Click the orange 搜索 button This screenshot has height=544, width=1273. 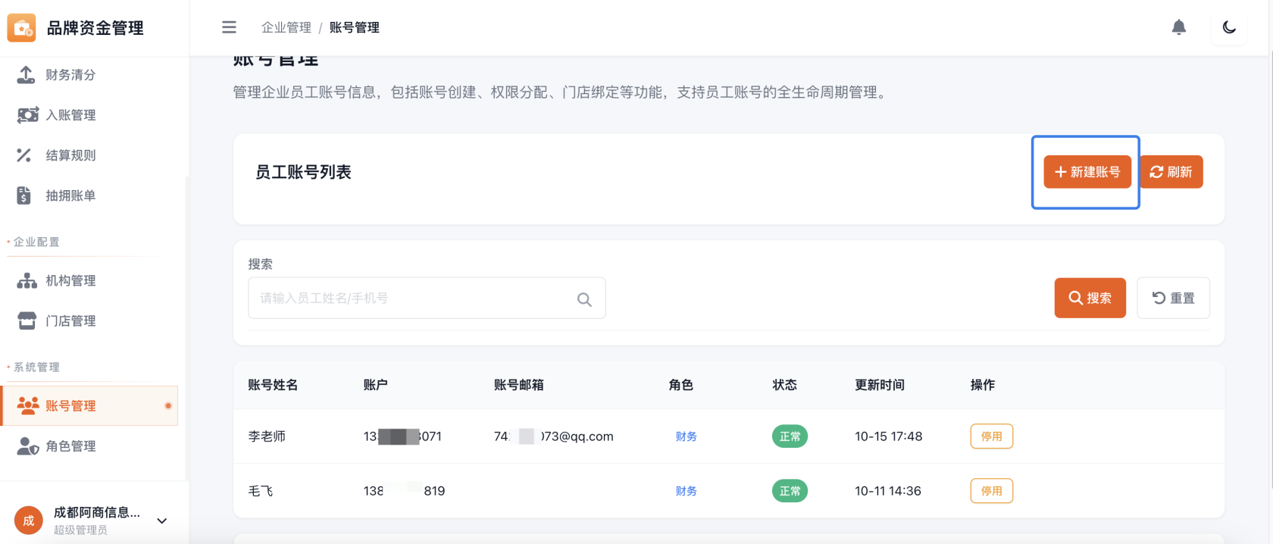(1090, 298)
